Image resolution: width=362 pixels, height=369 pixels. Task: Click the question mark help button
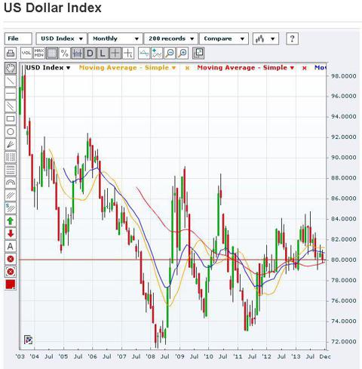coord(292,38)
